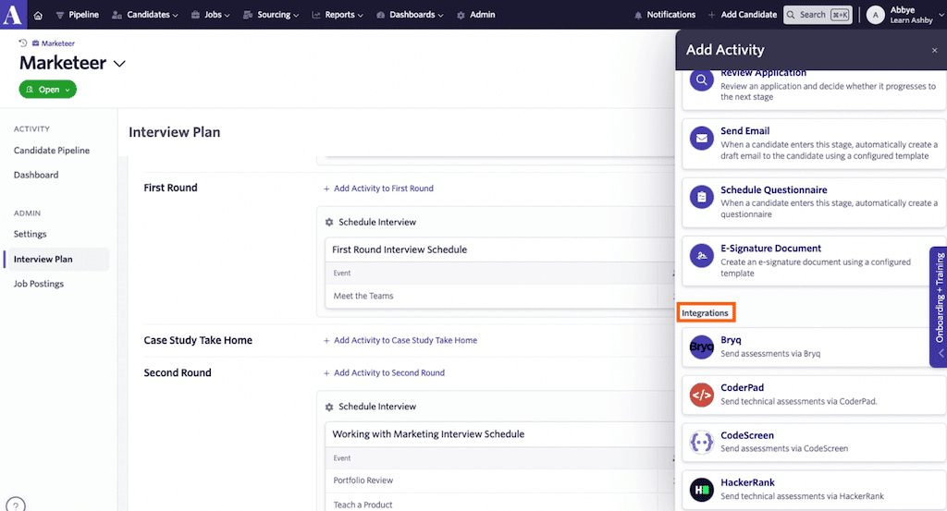Click the home icon in navigation bar

click(x=38, y=16)
